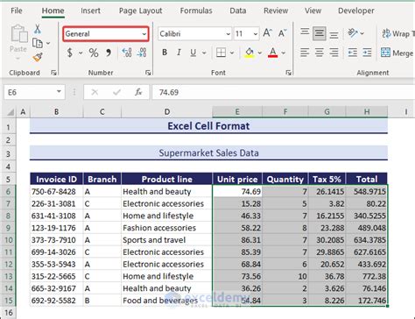Open the Calibri font name dropdown
The image size is (415, 319).
pyautogui.click(x=229, y=34)
